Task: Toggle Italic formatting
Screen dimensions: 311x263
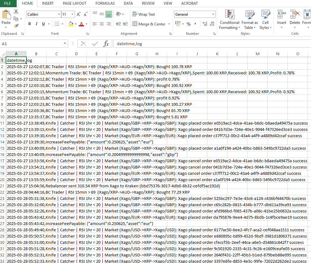Action: [x=36, y=24]
